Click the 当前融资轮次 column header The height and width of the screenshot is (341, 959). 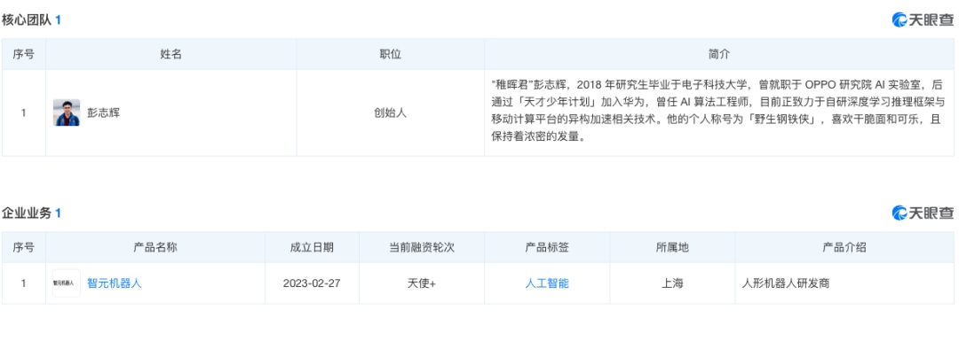coord(422,247)
